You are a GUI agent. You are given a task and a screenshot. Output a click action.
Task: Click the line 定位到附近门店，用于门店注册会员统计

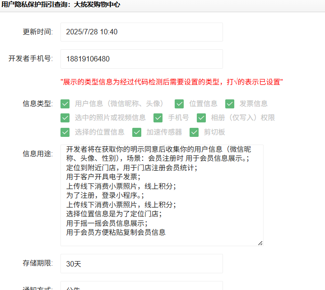132,168
